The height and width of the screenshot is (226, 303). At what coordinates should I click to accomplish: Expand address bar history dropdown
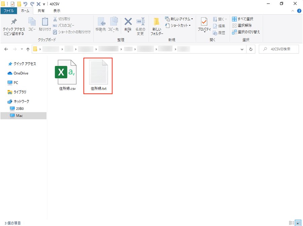coord(242,49)
